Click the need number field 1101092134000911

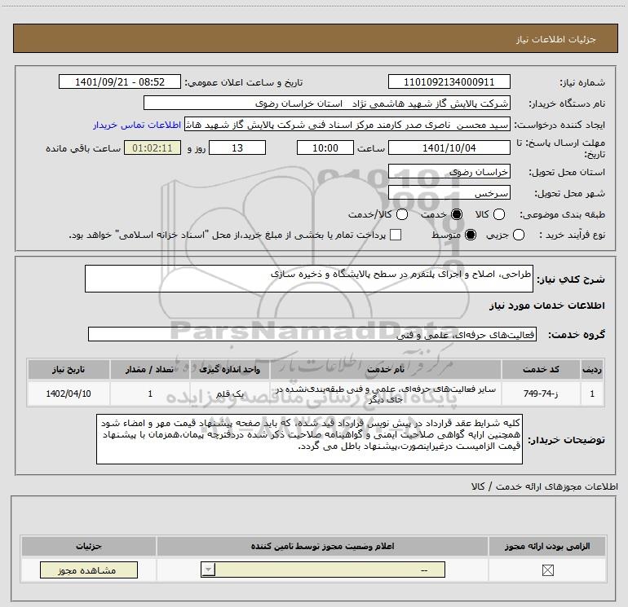(x=449, y=81)
